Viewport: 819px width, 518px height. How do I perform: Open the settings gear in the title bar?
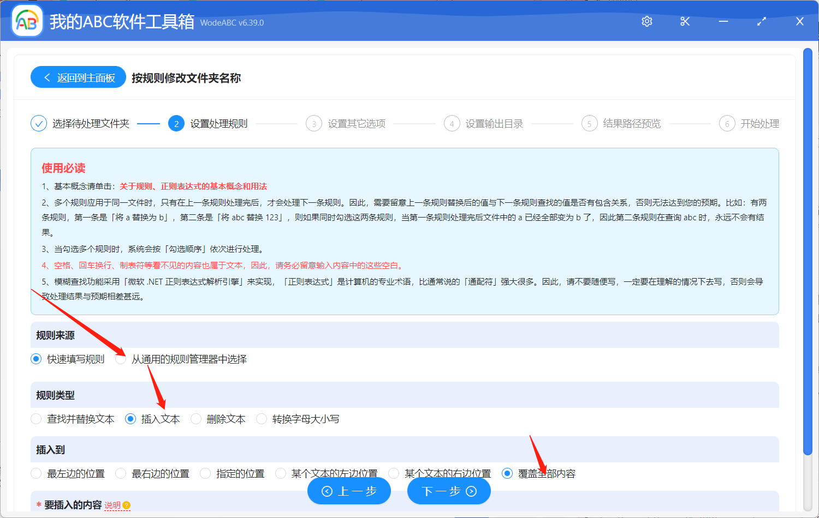click(646, 21)
